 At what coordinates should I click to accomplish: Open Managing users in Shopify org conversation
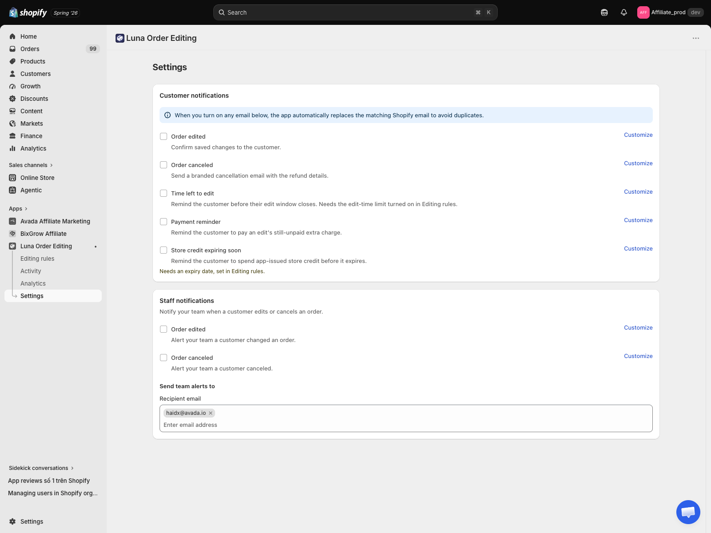[x=53, y=493]
